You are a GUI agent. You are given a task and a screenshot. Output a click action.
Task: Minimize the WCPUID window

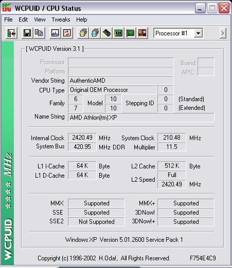pos(200,8)
